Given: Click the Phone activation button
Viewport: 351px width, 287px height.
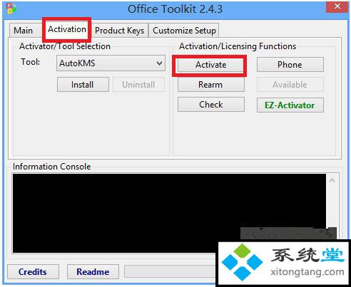Looking at the screenshot, I should (x=290, y=65).
